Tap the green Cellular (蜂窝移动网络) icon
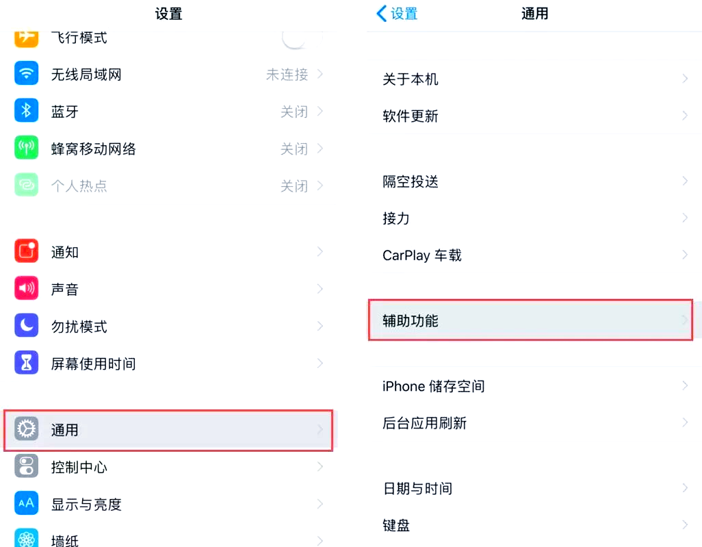Image resolution: width=702 pixels, height=547 pixels. pyautogui.click(x=26, y=148)
